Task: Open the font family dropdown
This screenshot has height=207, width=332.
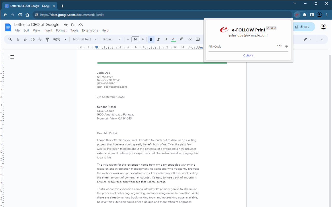Action: coord(112,39)
